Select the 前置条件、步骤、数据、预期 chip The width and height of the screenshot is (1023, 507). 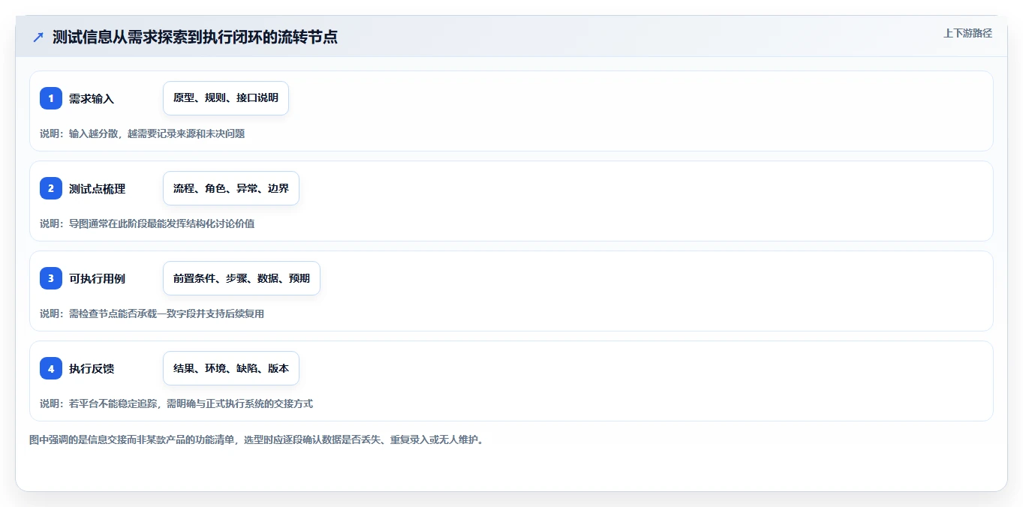[242, 278]
